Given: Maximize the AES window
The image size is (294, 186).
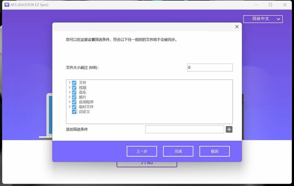Looking at the screenshot, I should pos(270,5).
